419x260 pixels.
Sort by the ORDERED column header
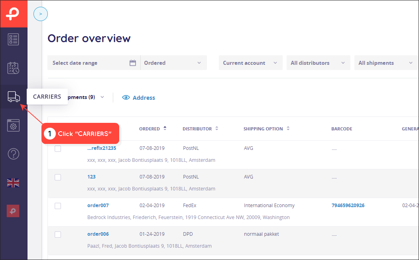tap(153, 129)
